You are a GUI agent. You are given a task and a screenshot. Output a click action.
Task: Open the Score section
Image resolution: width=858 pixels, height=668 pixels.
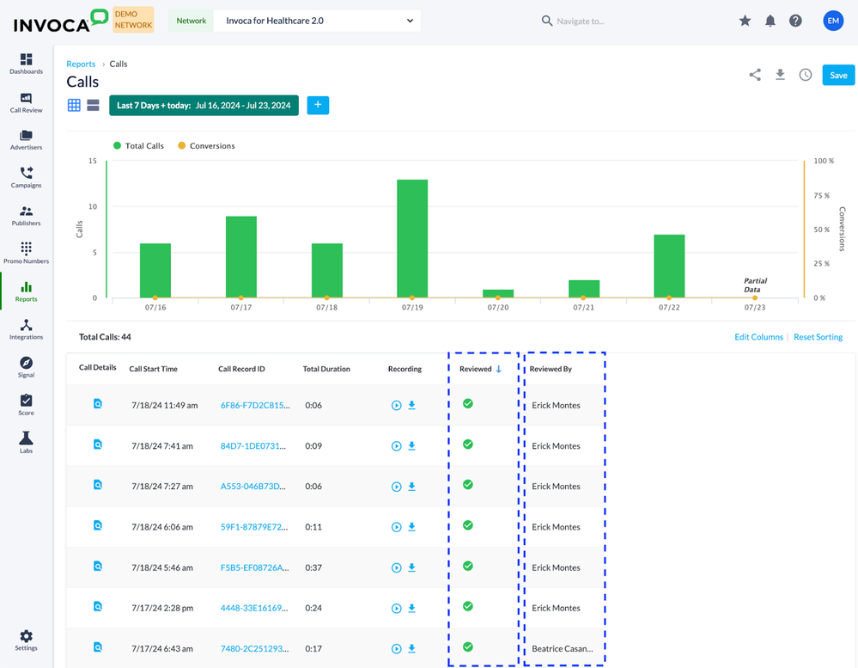pyautogui.click(x=26, y=405)
